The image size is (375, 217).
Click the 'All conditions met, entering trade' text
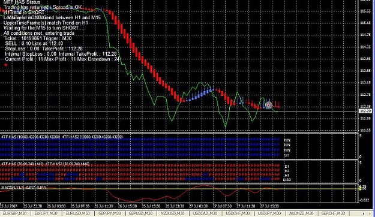39,33
